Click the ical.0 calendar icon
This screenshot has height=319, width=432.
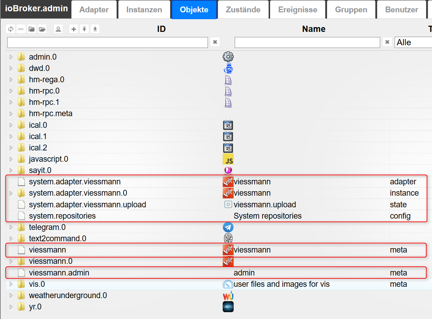(228, 125)
